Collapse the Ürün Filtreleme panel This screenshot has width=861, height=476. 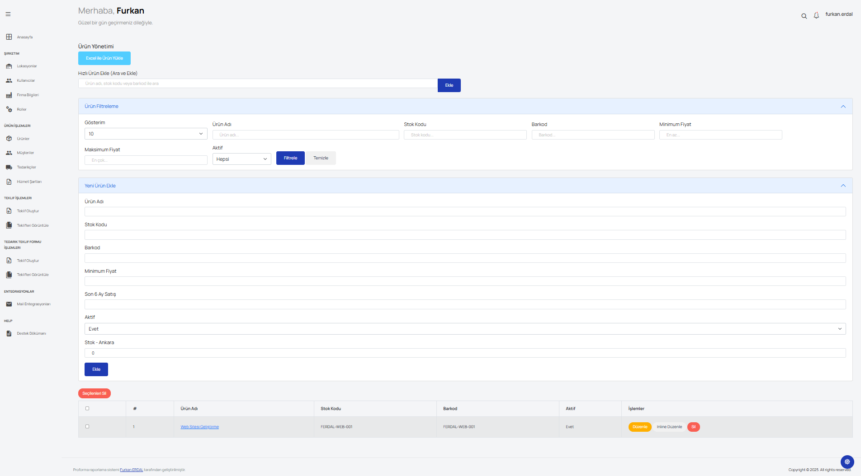pyautogui.click(x=843, y=107)
